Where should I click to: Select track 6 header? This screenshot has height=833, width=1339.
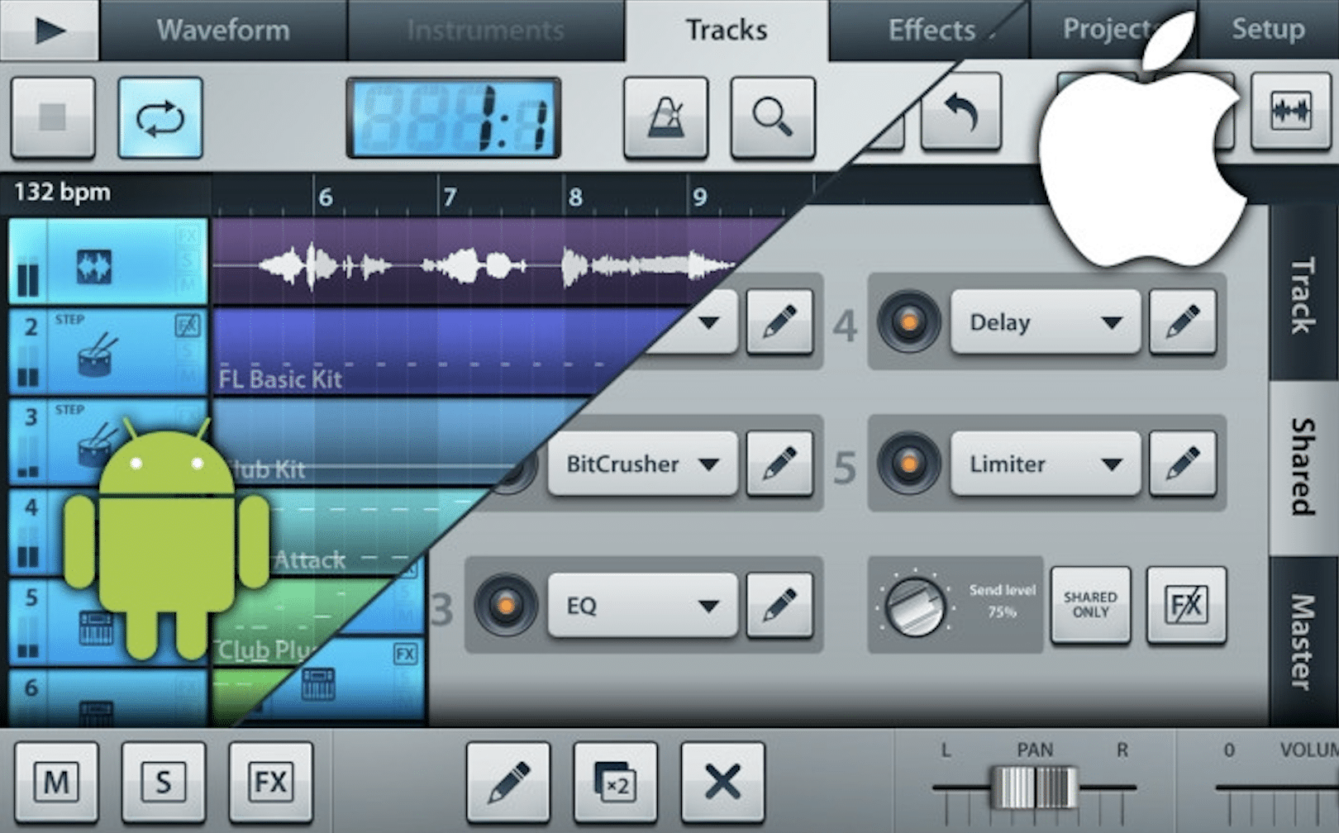click(107, 698)
